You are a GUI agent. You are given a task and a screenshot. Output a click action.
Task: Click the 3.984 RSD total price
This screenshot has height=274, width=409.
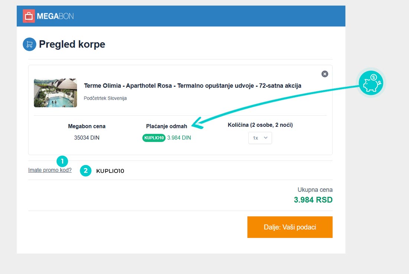pos(313,200)
